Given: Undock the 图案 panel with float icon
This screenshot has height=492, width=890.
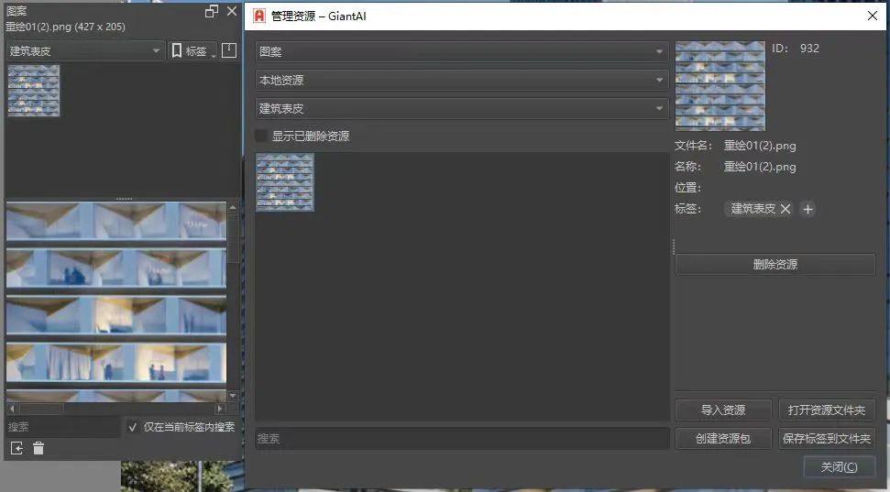Looking at the screenshot, I should [x=212, y=11].
